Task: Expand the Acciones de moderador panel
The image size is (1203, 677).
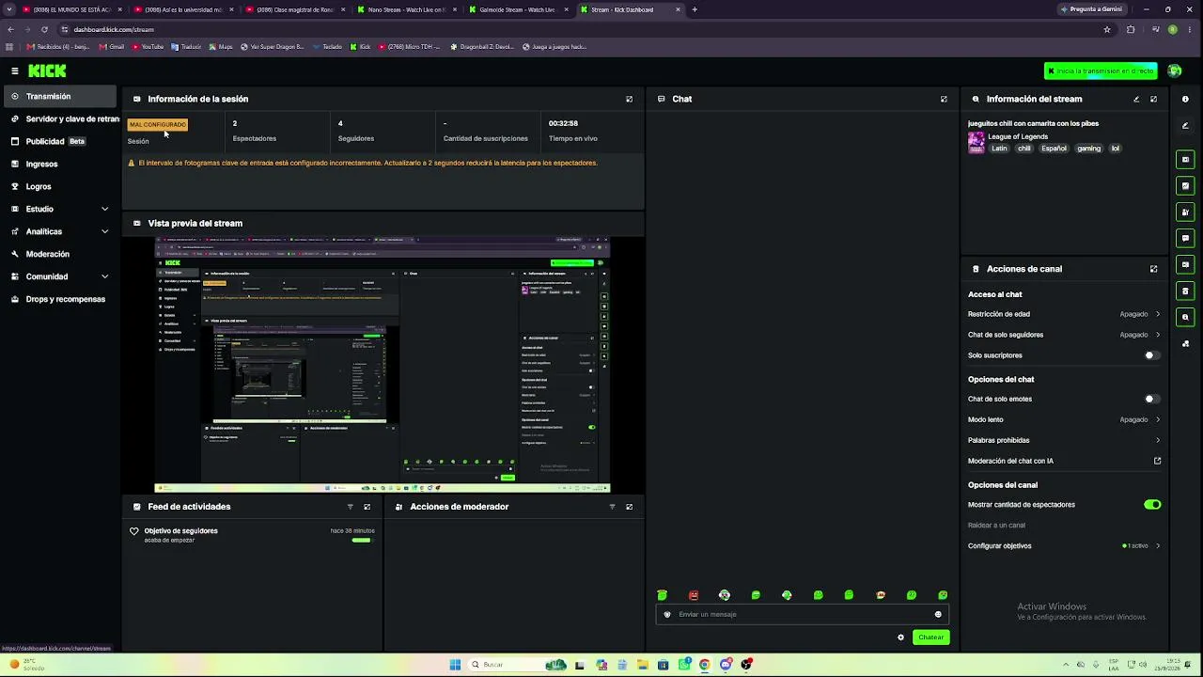Action: click(630, 507)
